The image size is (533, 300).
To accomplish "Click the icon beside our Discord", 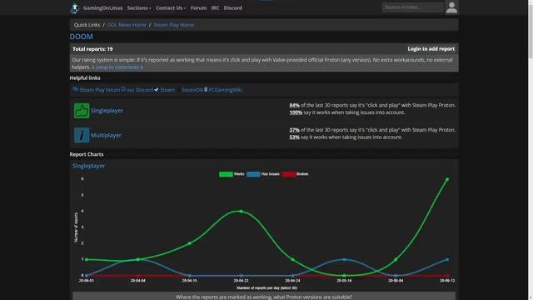I will coord(123,89).
